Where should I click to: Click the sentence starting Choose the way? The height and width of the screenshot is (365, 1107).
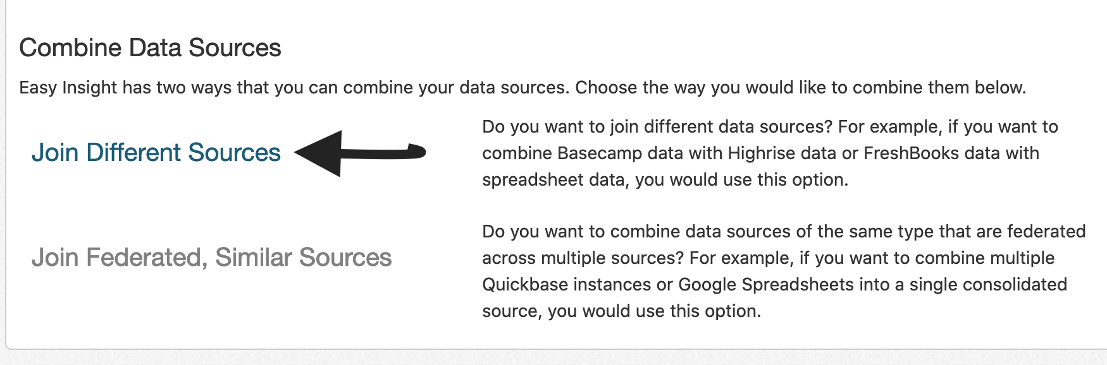pyautogui.click(x=800, y=87)
